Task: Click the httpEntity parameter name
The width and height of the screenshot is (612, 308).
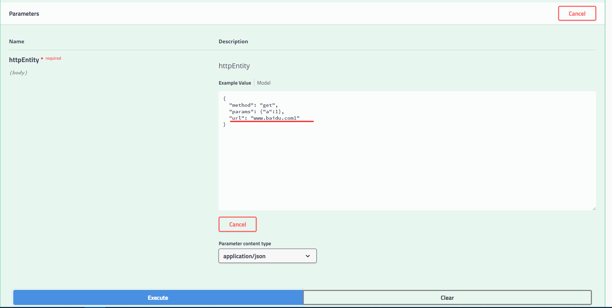Action: pyautogui.click(x=24, y=60)
